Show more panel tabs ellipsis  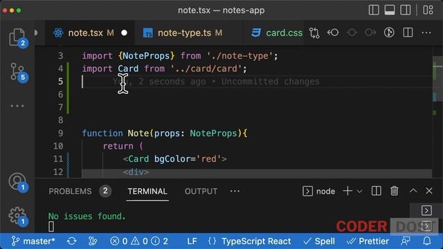pos(235,191)
